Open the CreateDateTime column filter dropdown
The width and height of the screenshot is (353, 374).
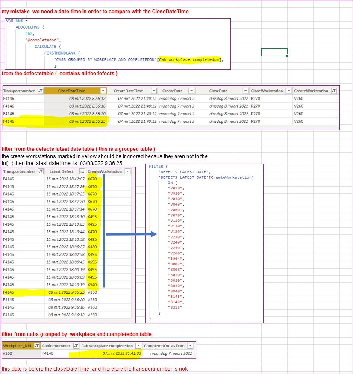(x=154, y=91)
